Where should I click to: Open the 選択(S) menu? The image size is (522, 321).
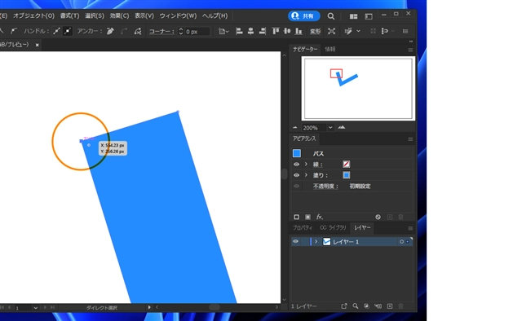(95, 15)
